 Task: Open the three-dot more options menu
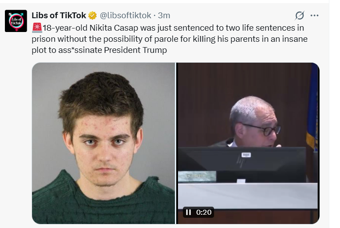[x=314, y=16]
